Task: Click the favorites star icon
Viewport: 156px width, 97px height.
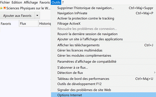Action: click(1, 8)
